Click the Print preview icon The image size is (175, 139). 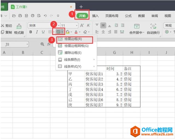39,16
